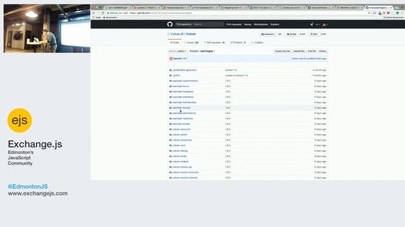
Task: Open the example-permissions folder
Action: pos(184,113)
